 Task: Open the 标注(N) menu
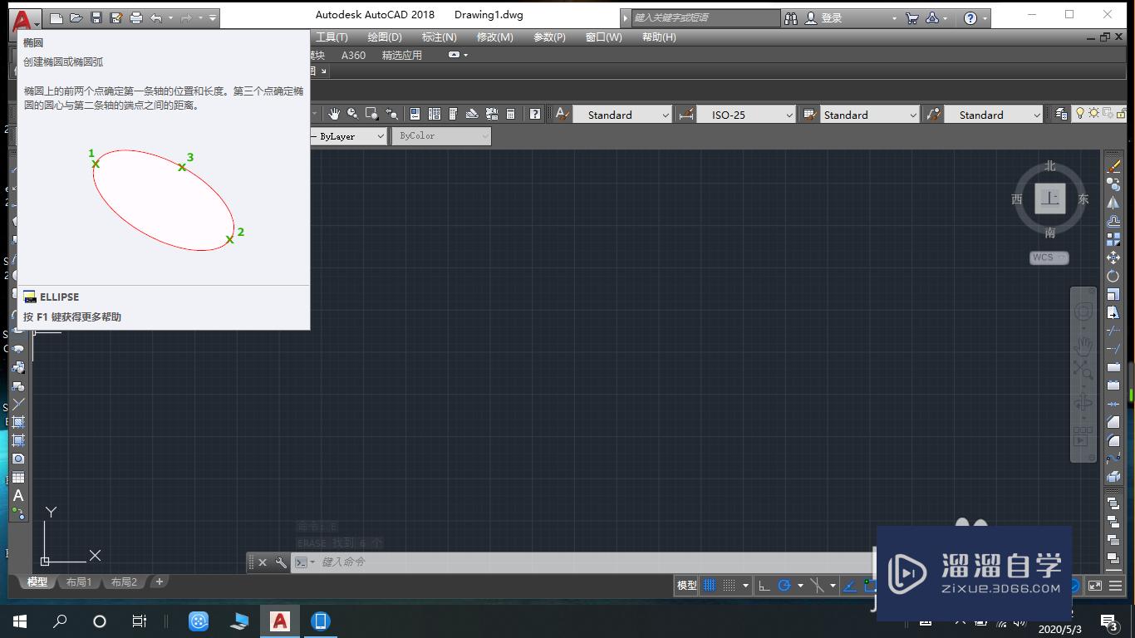440,37
